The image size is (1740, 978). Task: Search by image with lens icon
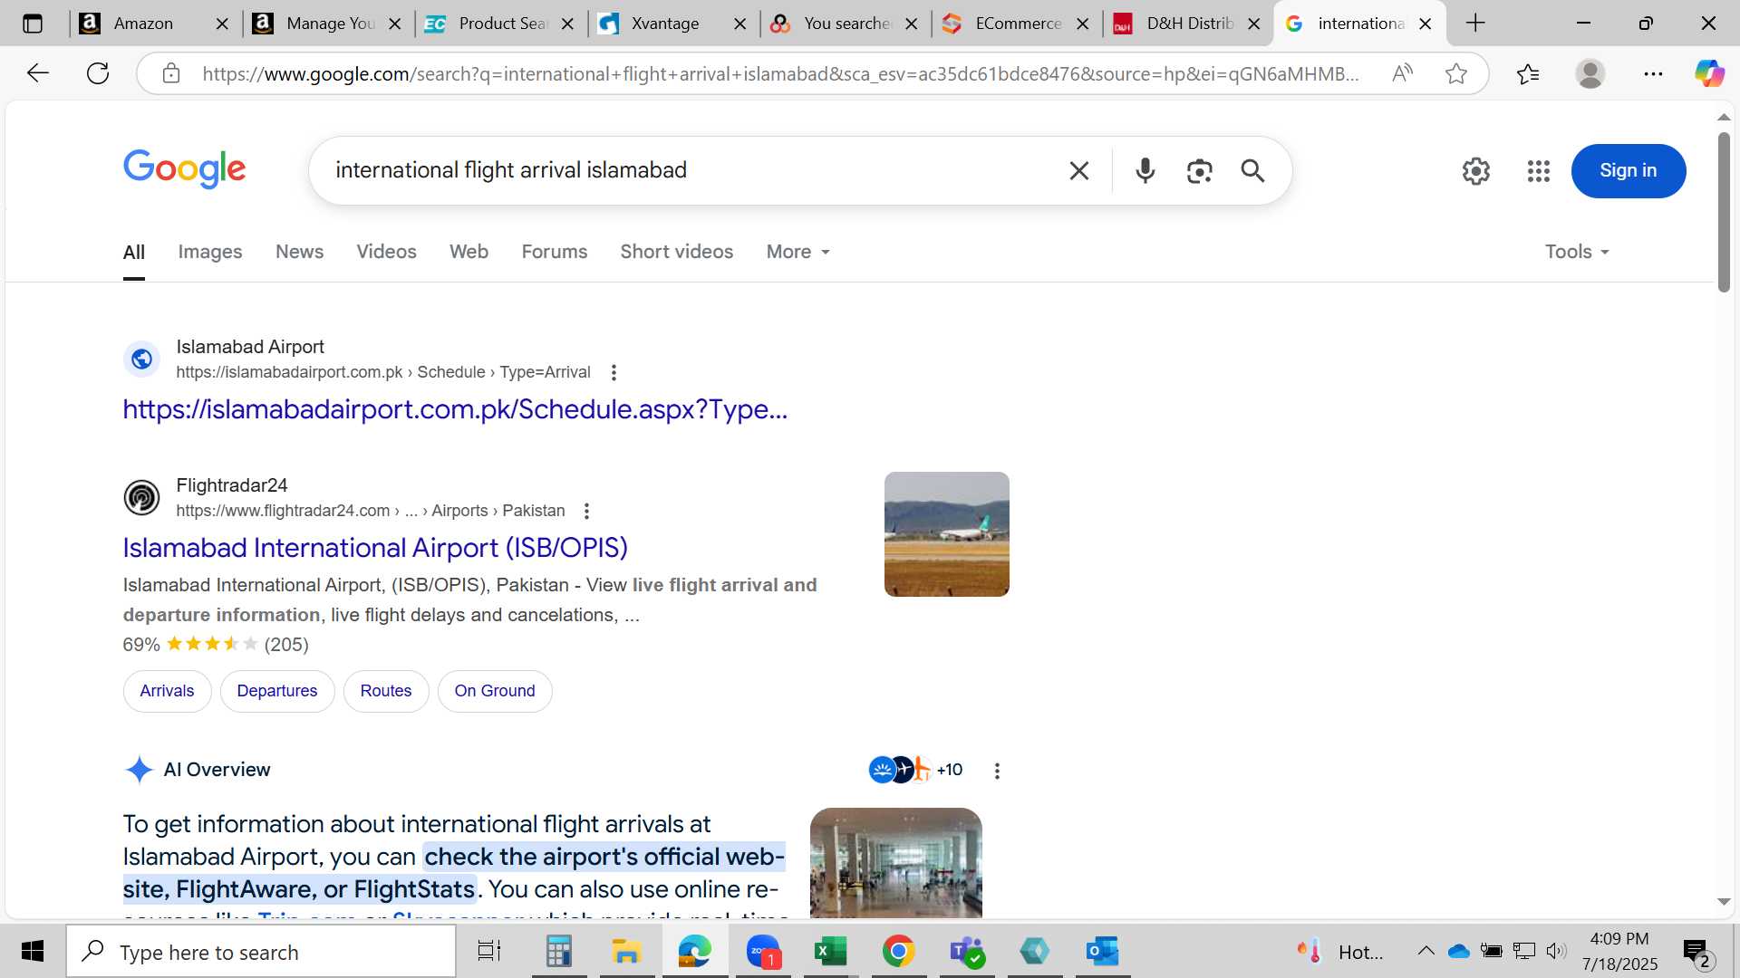pyautogui.click(x=1199, y=170)
